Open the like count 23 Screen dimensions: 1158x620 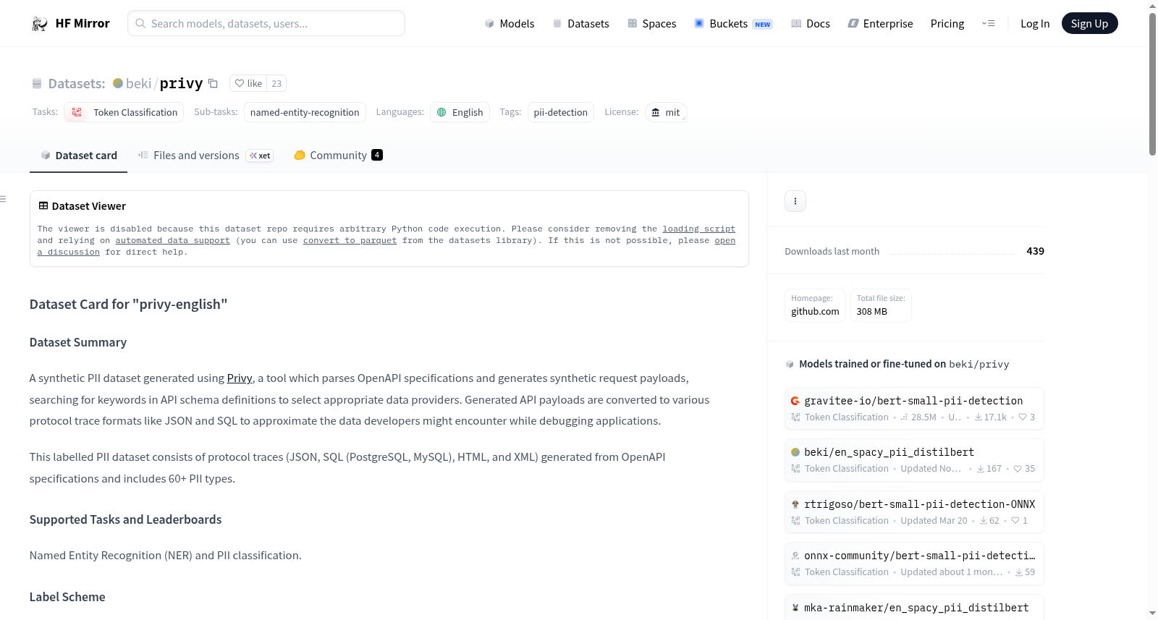(x=276, y=83)
